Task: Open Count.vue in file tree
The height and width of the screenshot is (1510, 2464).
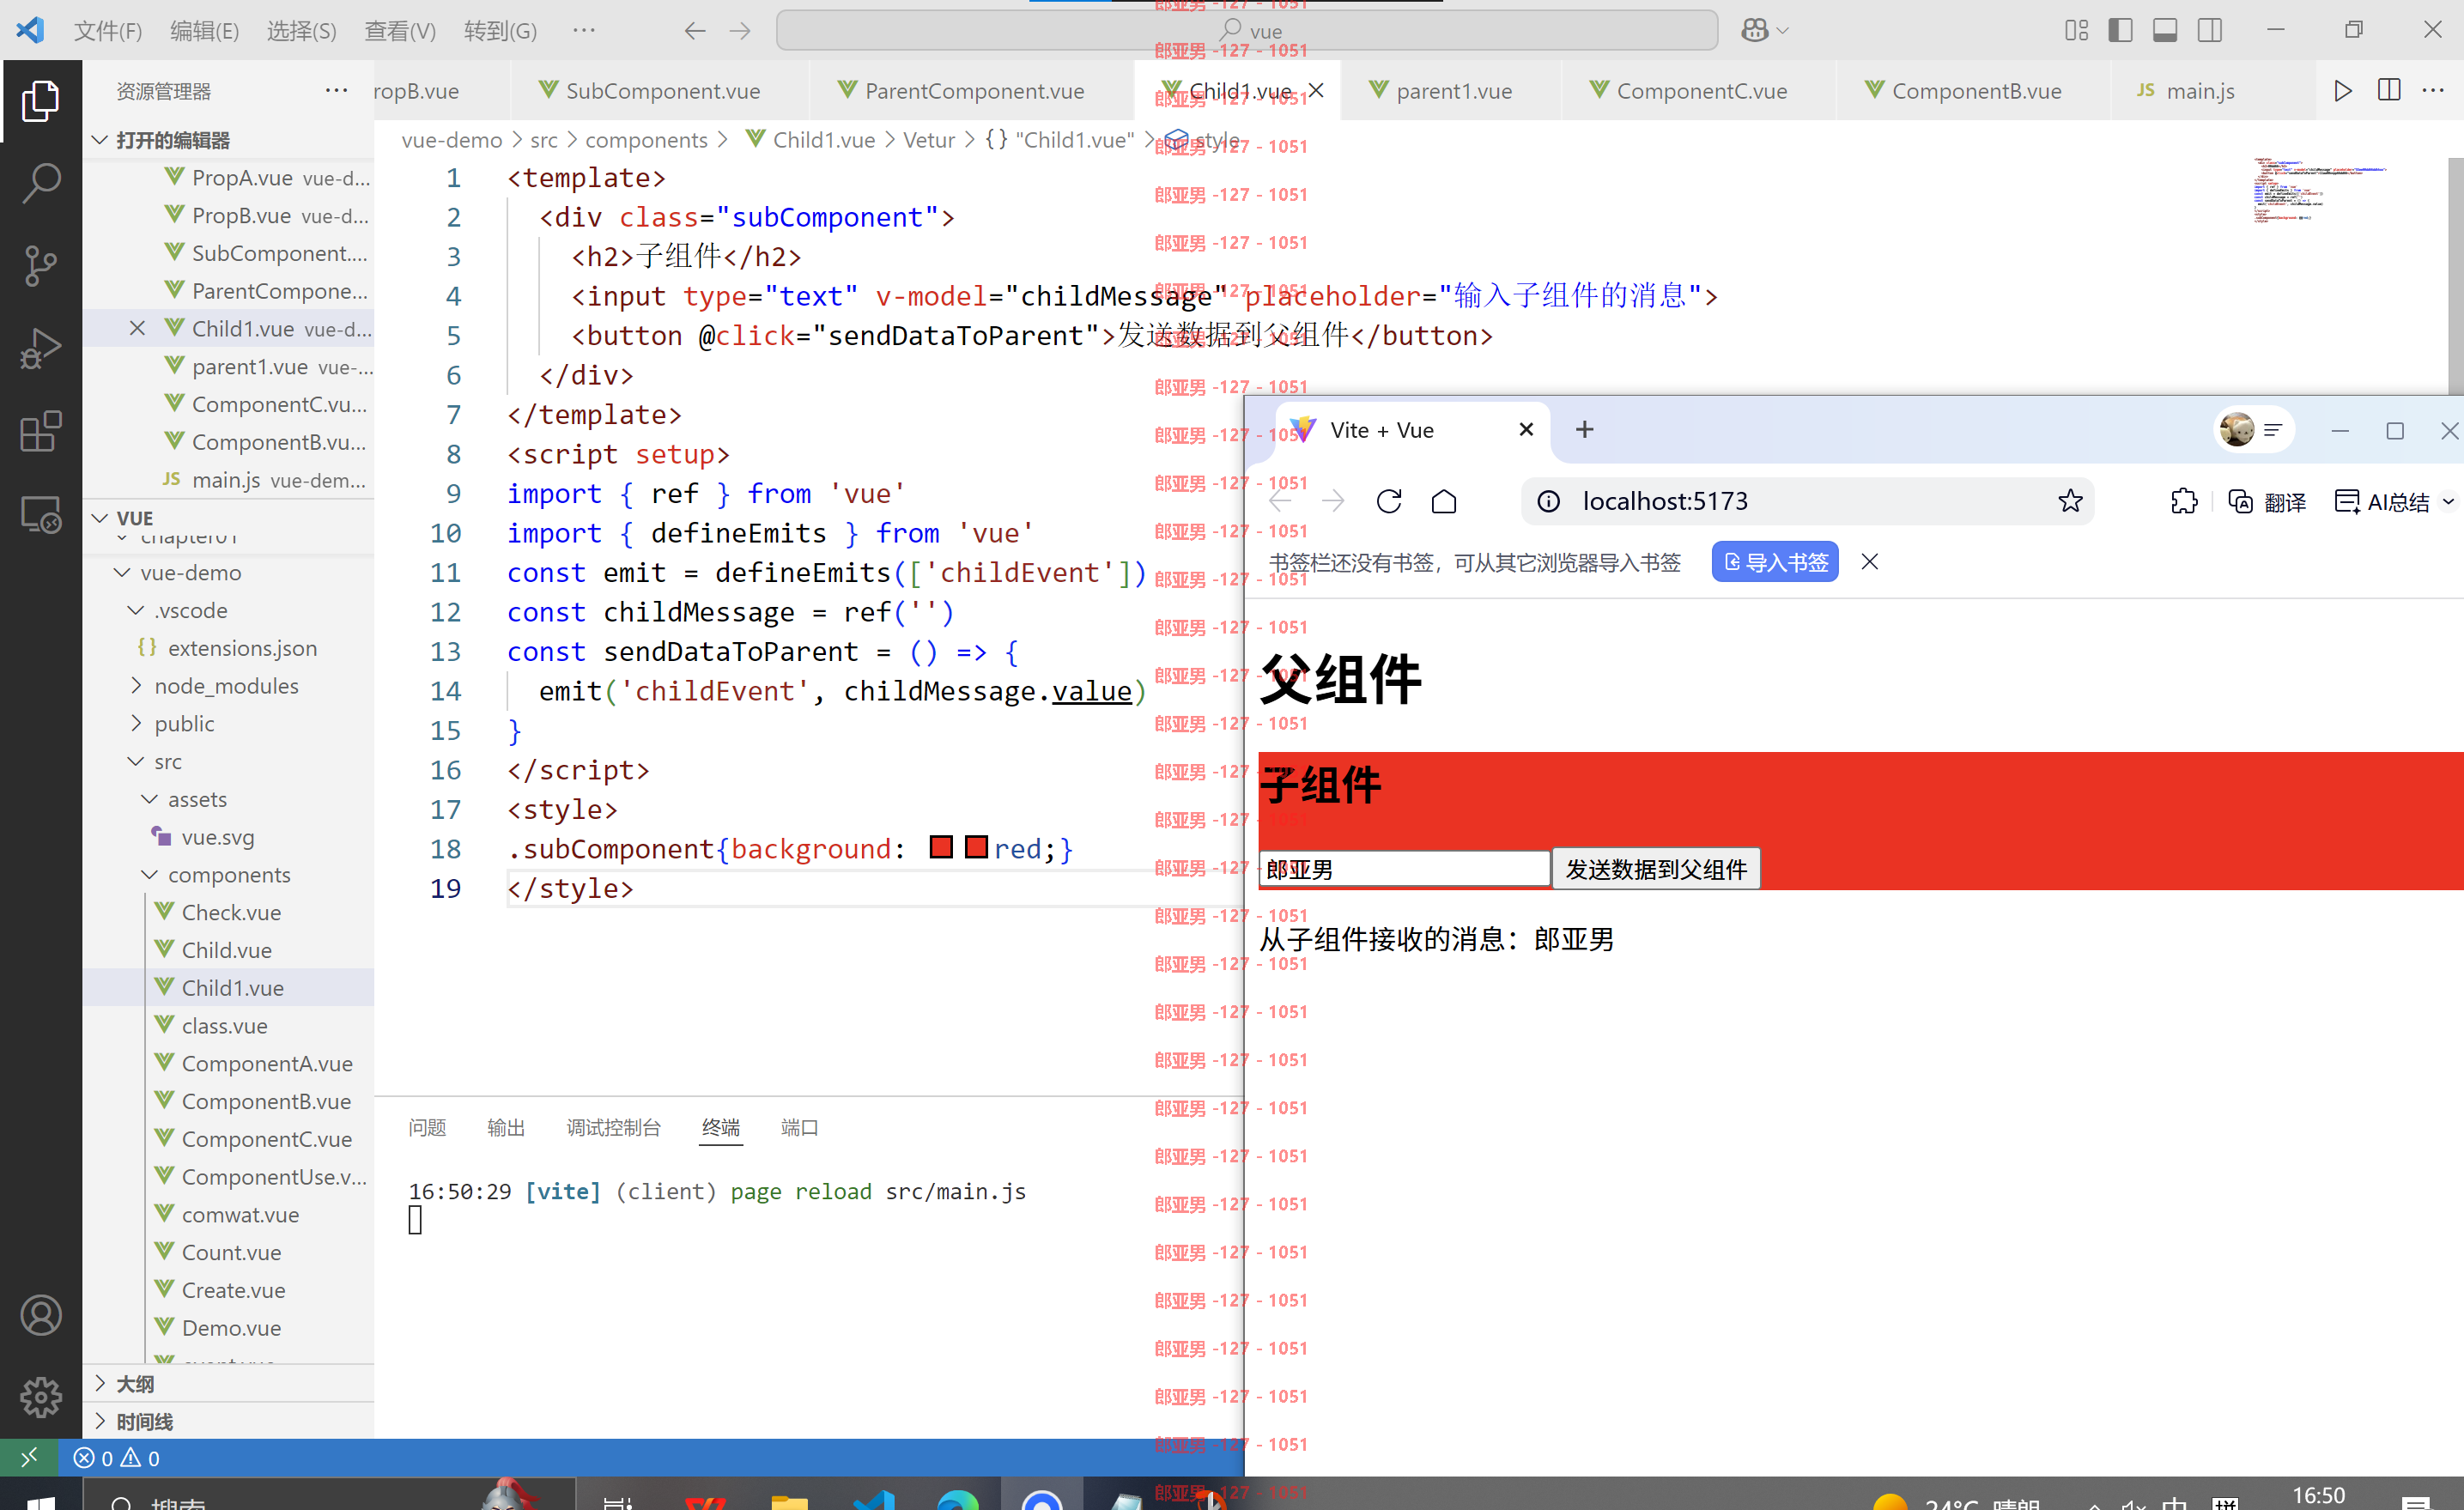Action: click(231, 1252)
